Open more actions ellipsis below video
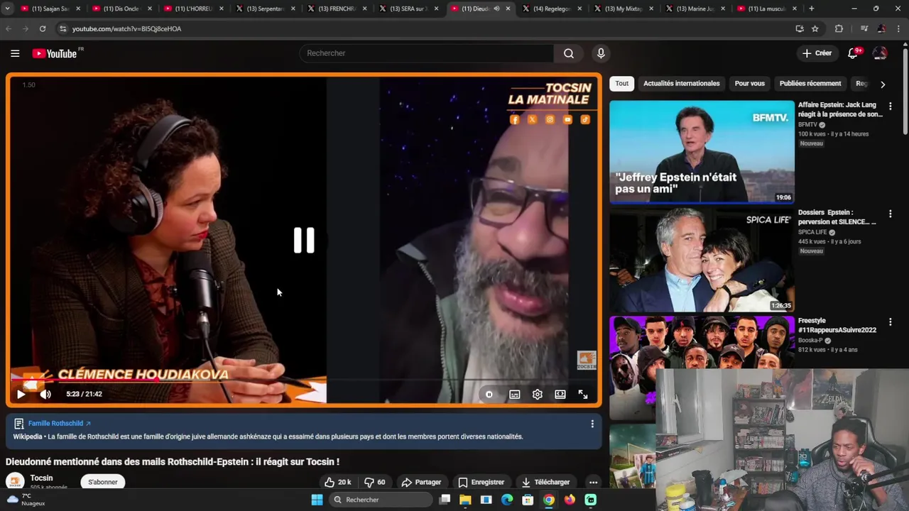This screenshot has height=511, width=909. pos(593,482)
